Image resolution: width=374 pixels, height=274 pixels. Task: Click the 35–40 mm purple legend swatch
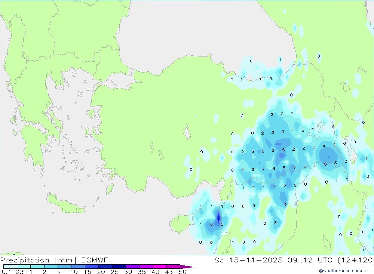[146, 267]
